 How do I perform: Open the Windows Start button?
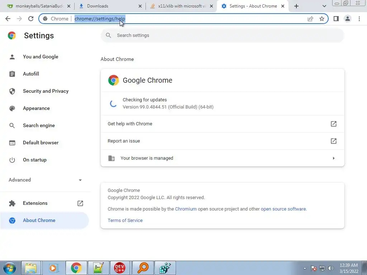coord(10,268)
